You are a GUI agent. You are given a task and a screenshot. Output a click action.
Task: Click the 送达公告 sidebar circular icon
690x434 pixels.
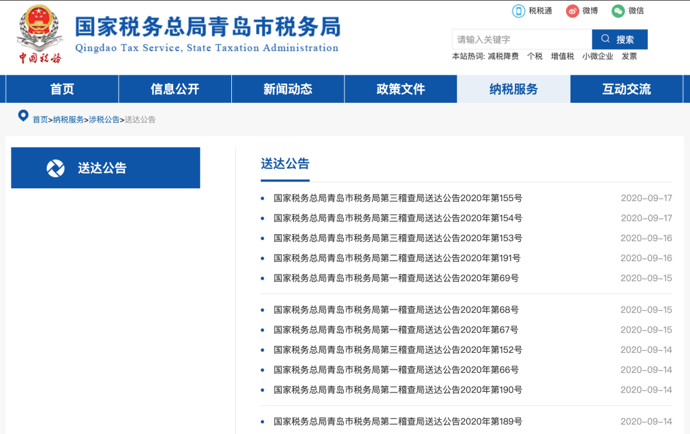[56, 168]
